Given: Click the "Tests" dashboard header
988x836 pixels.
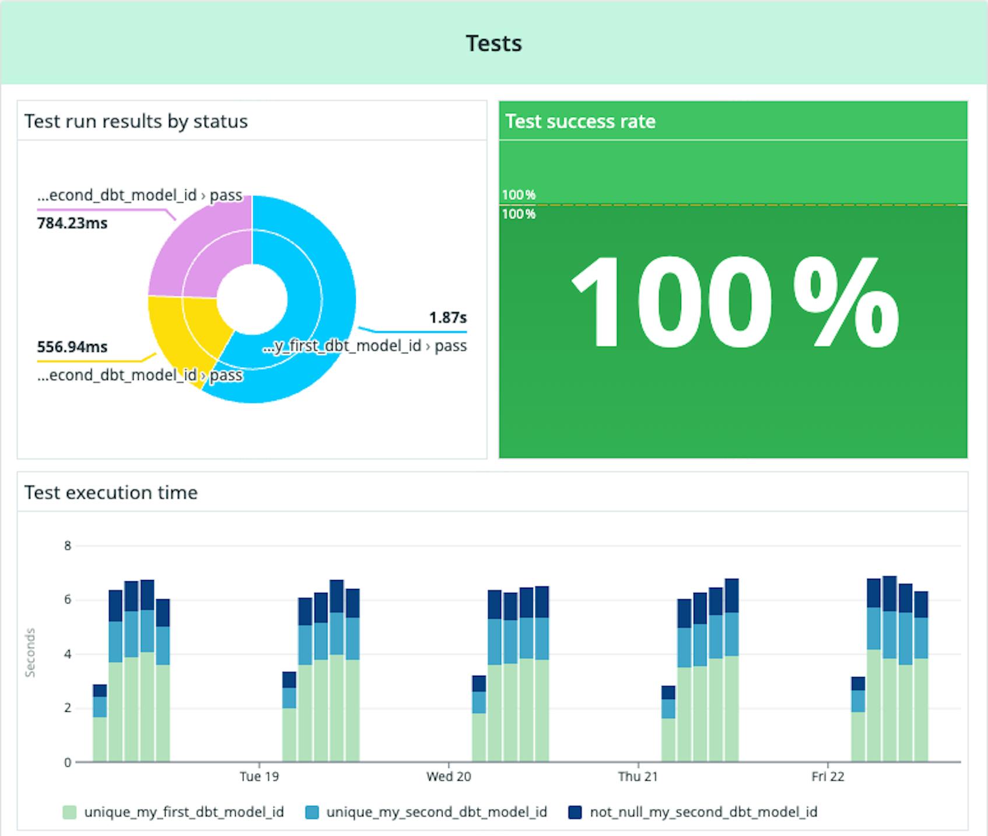Looking at the screenshot, I should tap(494, 43).
